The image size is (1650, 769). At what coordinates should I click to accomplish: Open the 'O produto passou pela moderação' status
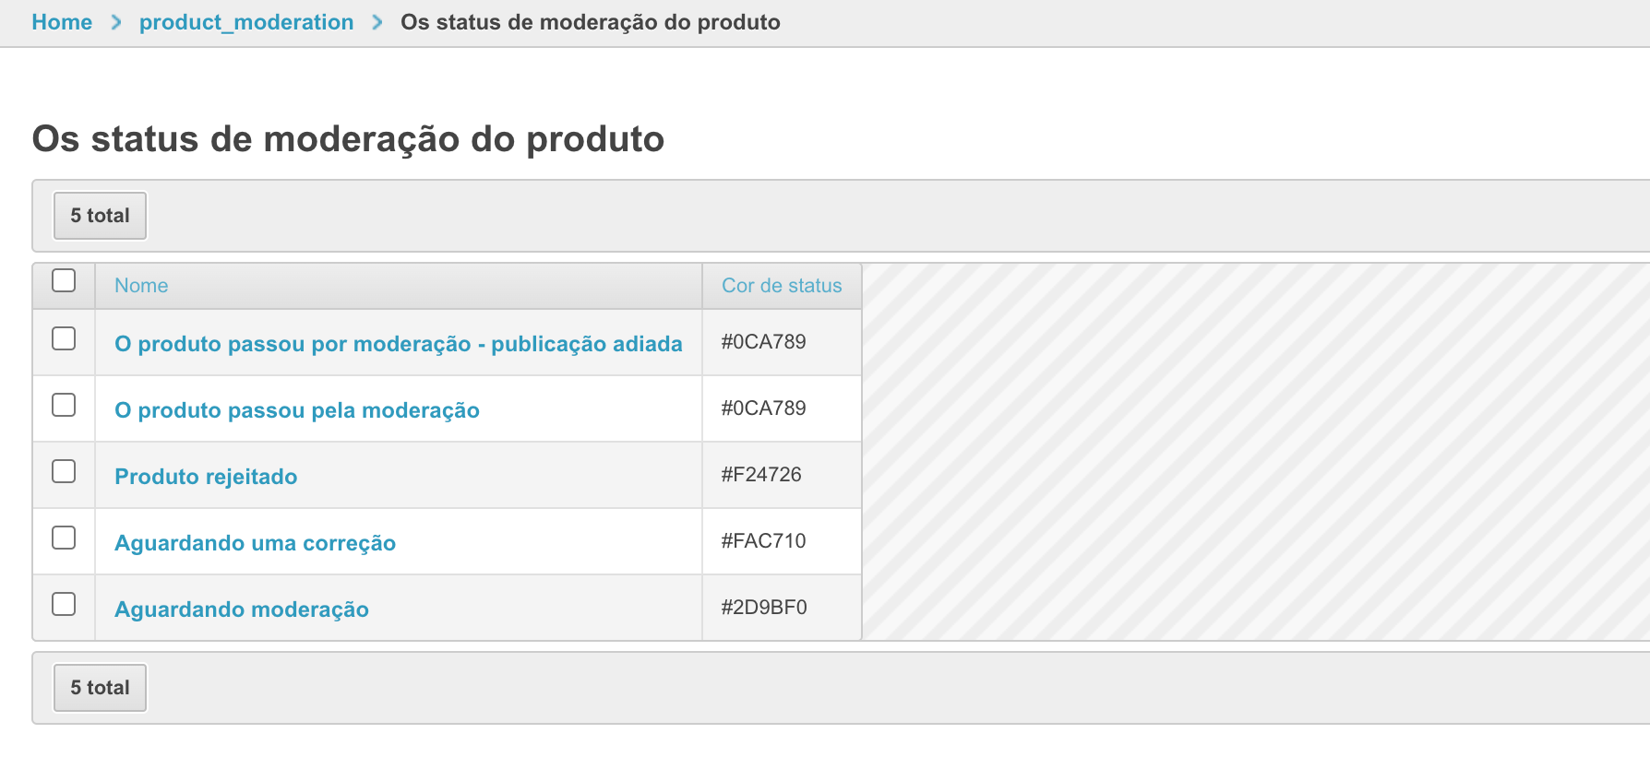pos(296,410)
